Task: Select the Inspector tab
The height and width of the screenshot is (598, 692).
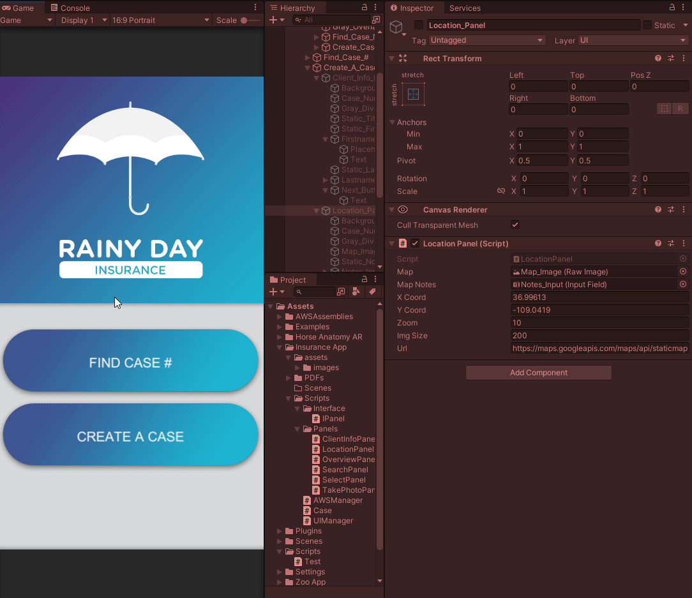Action: 412,8
